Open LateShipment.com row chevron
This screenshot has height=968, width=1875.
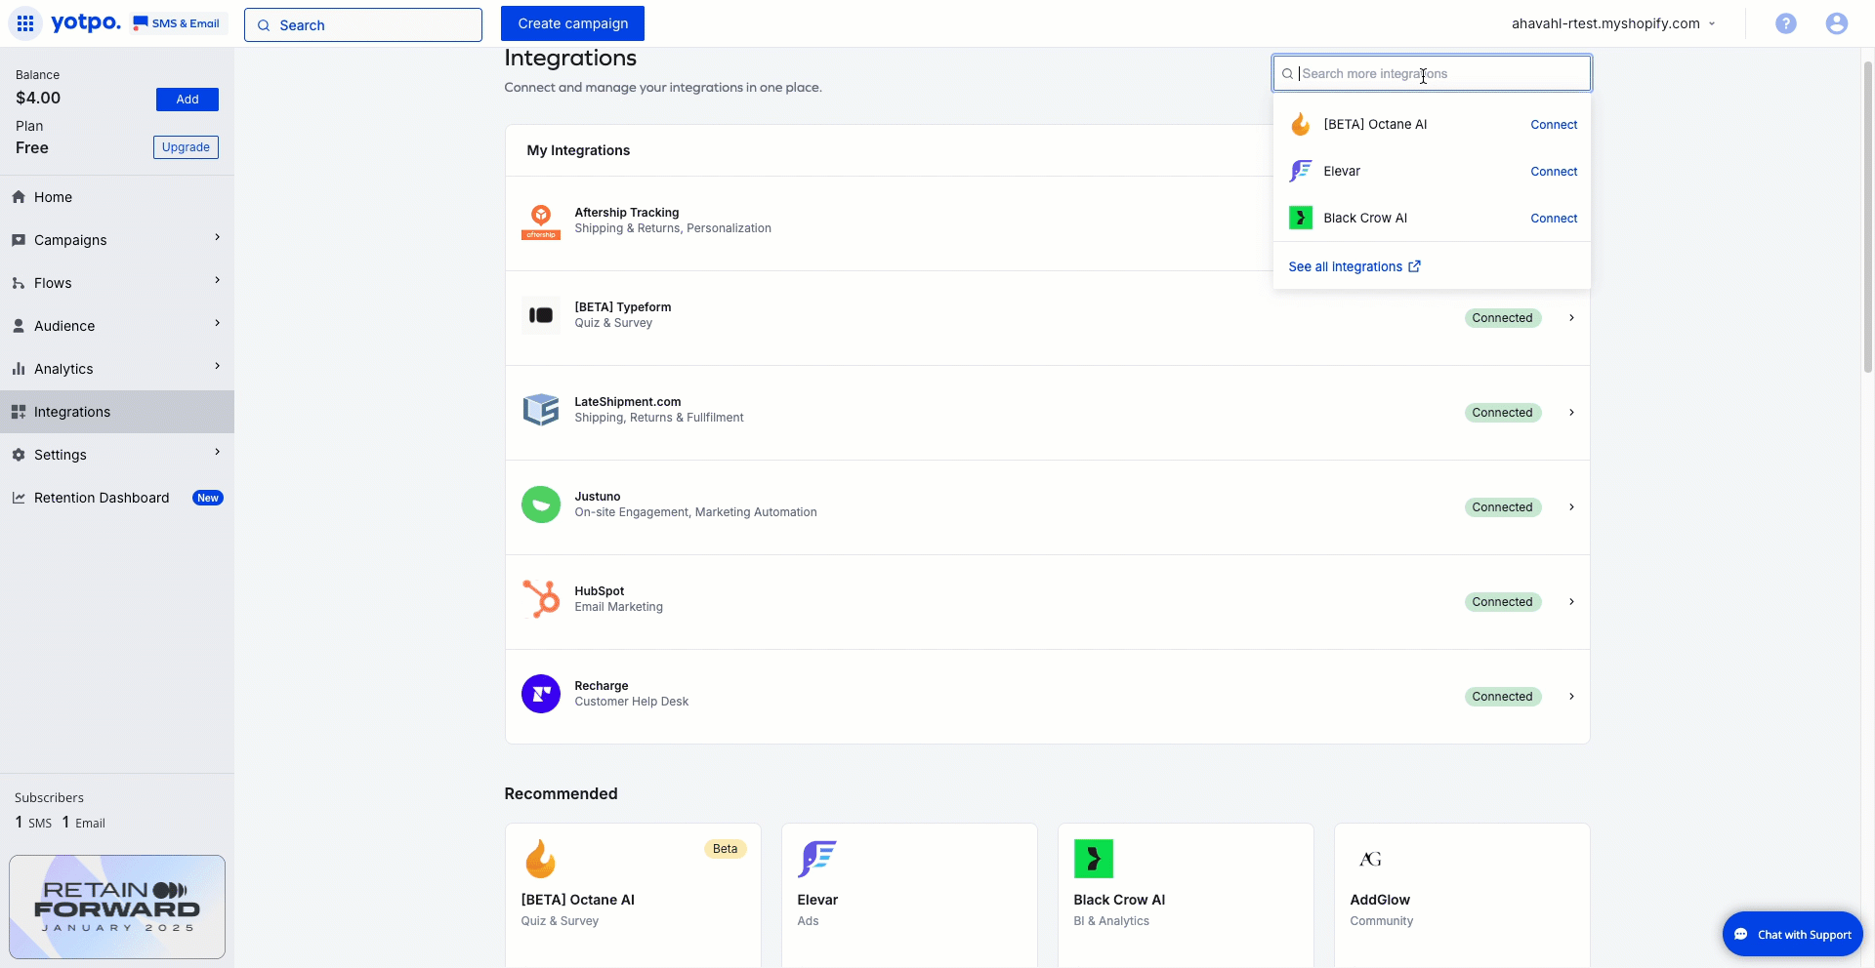(1571, 413)
